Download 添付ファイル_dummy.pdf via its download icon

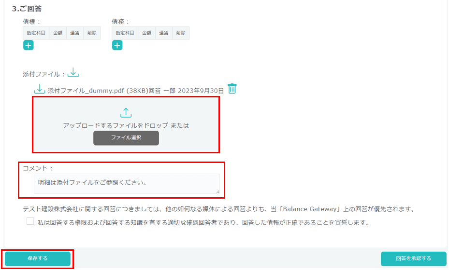39,90
